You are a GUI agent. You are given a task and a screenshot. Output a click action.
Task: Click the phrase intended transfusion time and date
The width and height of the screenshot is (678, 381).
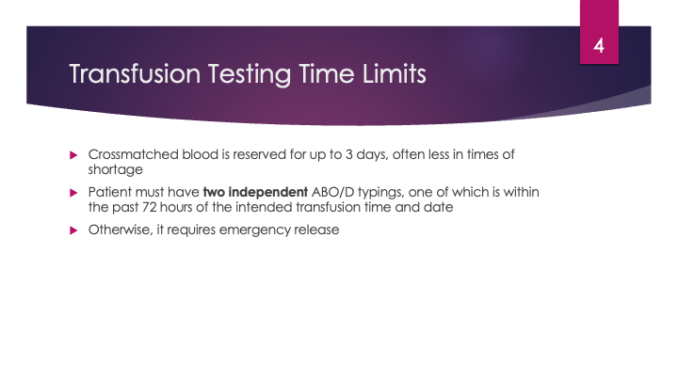(354, 208)
